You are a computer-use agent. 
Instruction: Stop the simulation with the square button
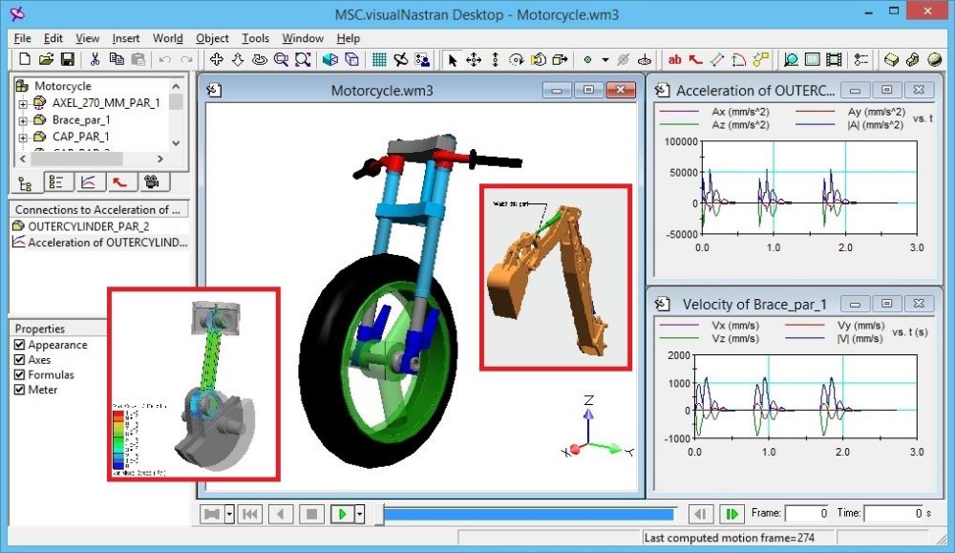[312, 515]
